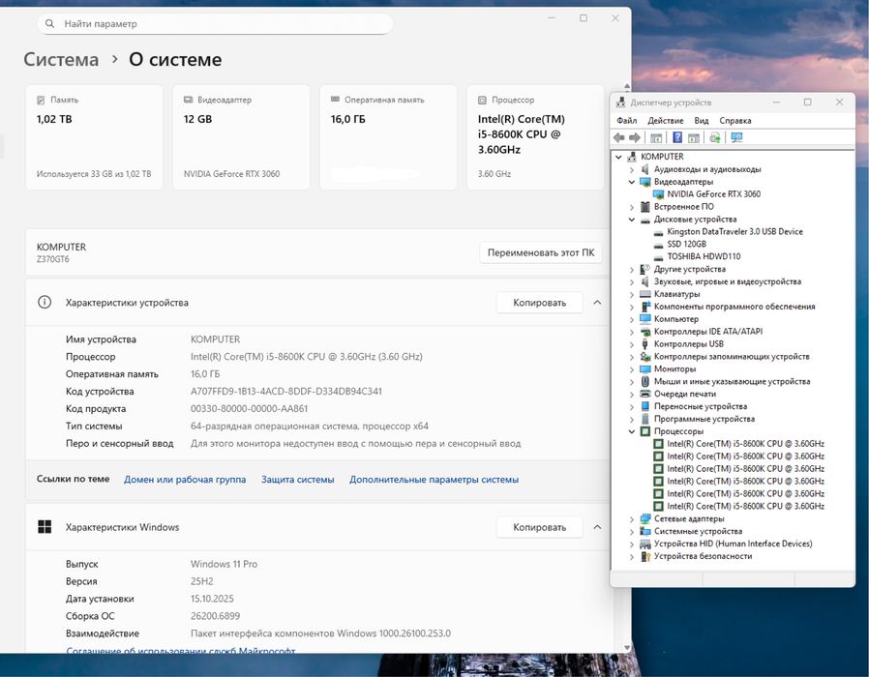Click update device driver toolbar icon
Image resolution: width=869 pixels, height=677 pixels.
click(x=715, y=137)
